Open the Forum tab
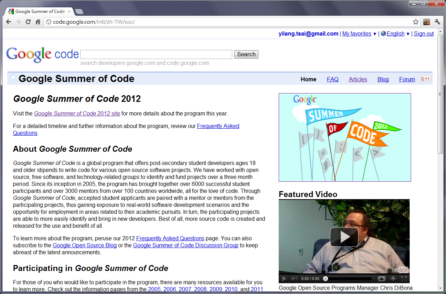The image size is (446, 294). [407, 79]
